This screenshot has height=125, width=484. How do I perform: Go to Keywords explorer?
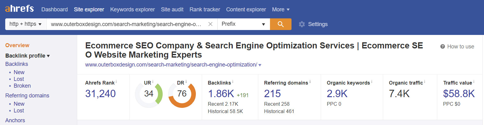pos(133,9)
